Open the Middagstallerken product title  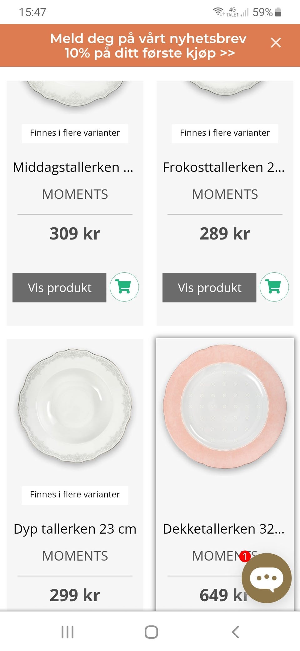click(x=73, y=167)
